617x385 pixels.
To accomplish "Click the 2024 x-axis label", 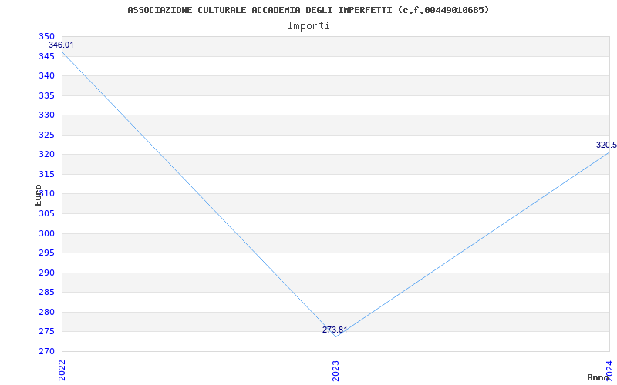I will (609, 370).
